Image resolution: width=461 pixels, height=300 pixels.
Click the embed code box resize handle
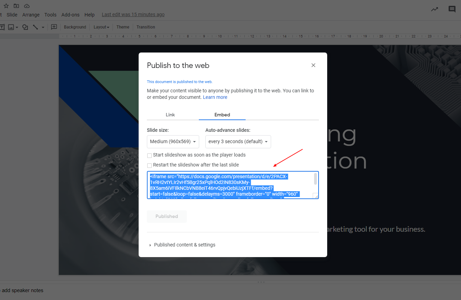click(x=315, y=196)
